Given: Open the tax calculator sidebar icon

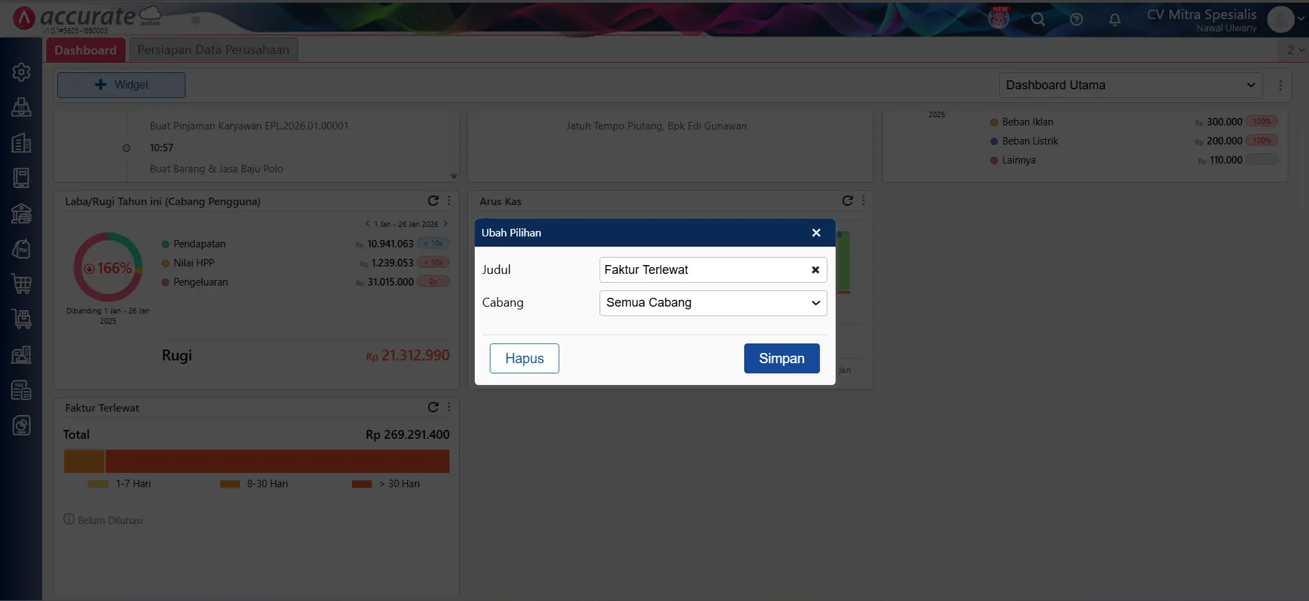Looking at the screenshot, I should coord(21,390).
